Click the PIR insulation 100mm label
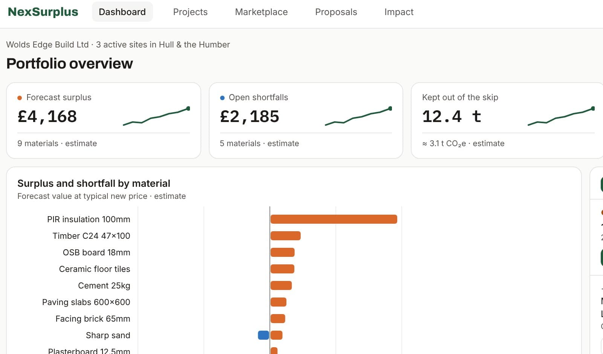Viewport: 603px width, 354px height. [x=89, y=219]
